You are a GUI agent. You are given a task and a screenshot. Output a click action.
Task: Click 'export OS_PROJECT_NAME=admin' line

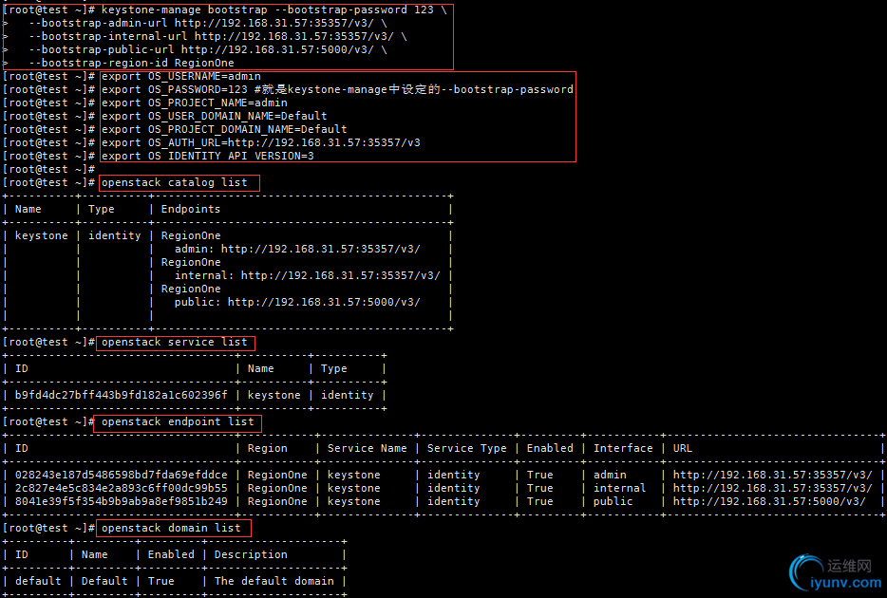195,103
